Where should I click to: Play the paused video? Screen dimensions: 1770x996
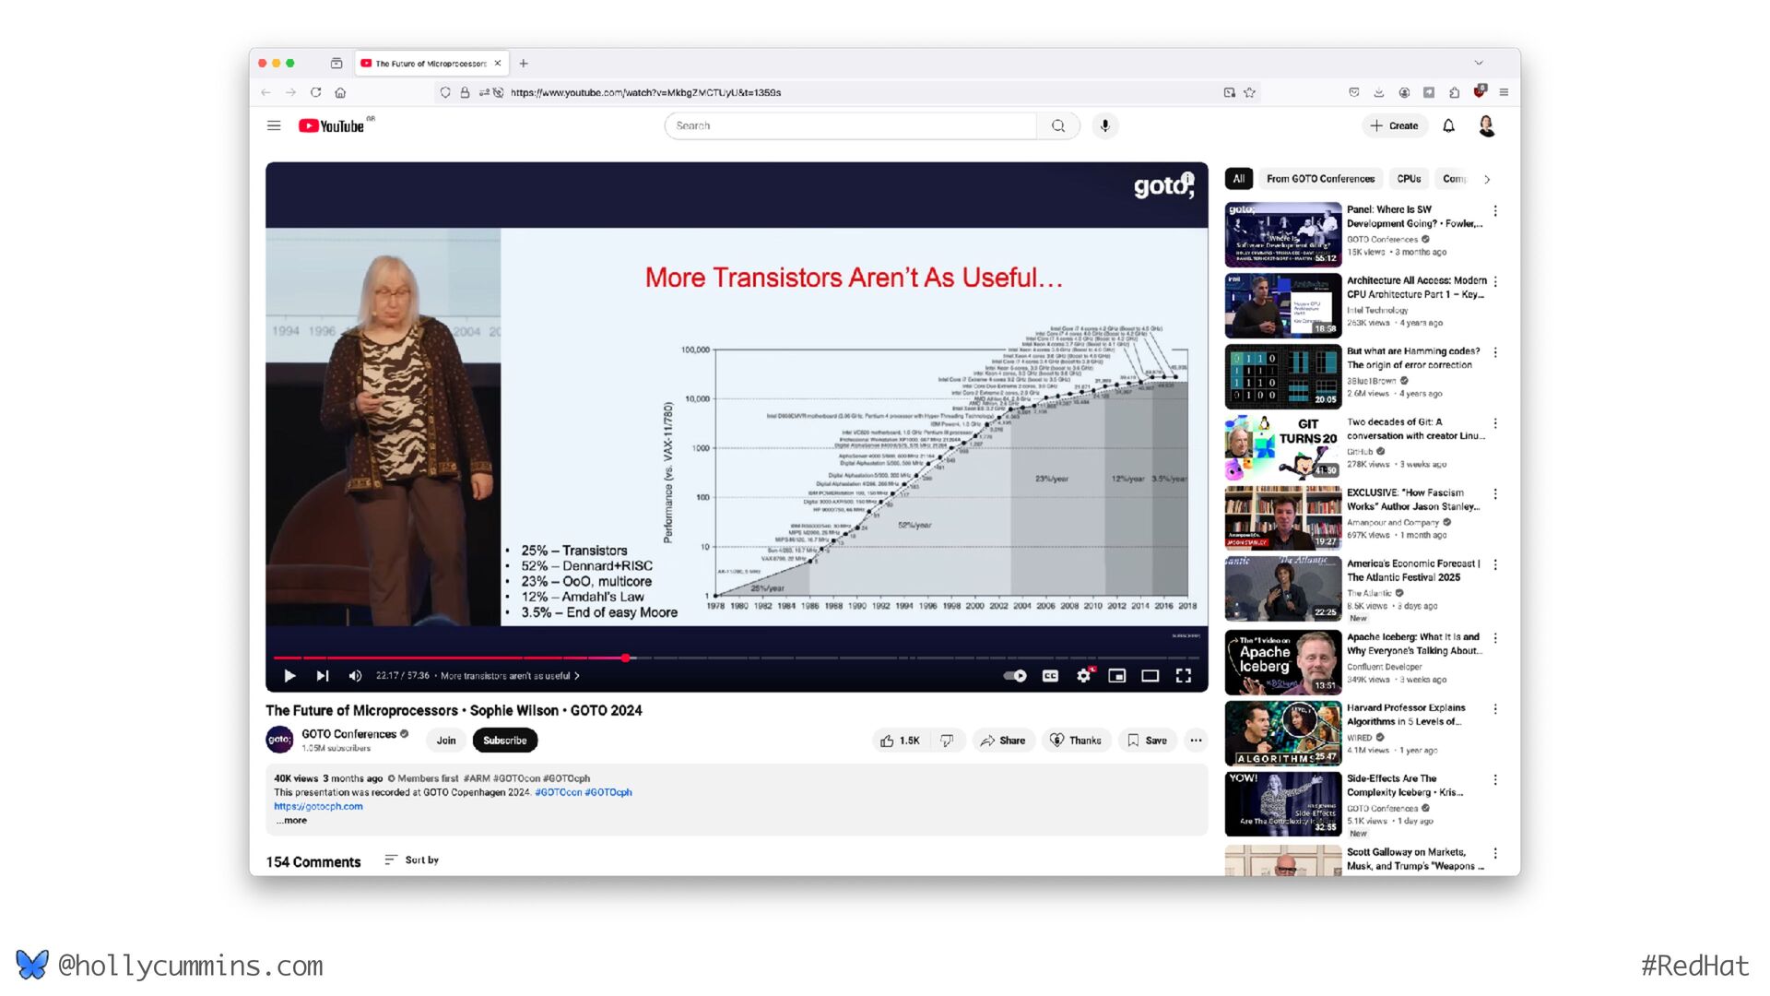click(289, 676)
